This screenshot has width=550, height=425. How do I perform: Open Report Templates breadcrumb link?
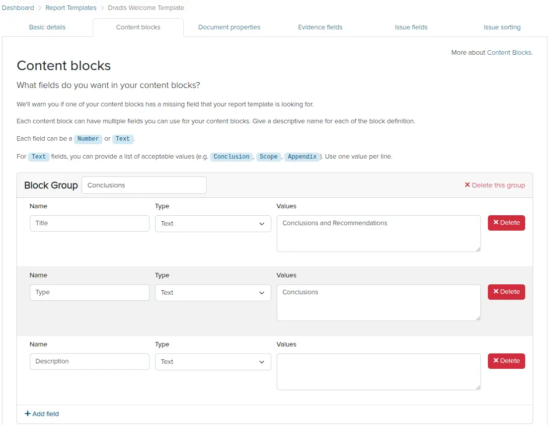(x=71, y=8)
